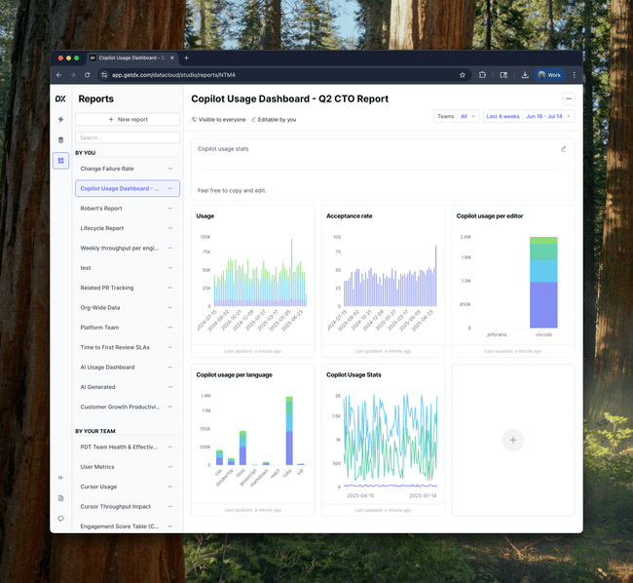Click the vscode stacked bar
Screen dimensions: 633x583
tap(543, 283)
